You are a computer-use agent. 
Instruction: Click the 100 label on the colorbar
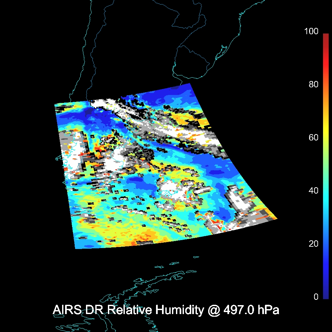point(311,32)
